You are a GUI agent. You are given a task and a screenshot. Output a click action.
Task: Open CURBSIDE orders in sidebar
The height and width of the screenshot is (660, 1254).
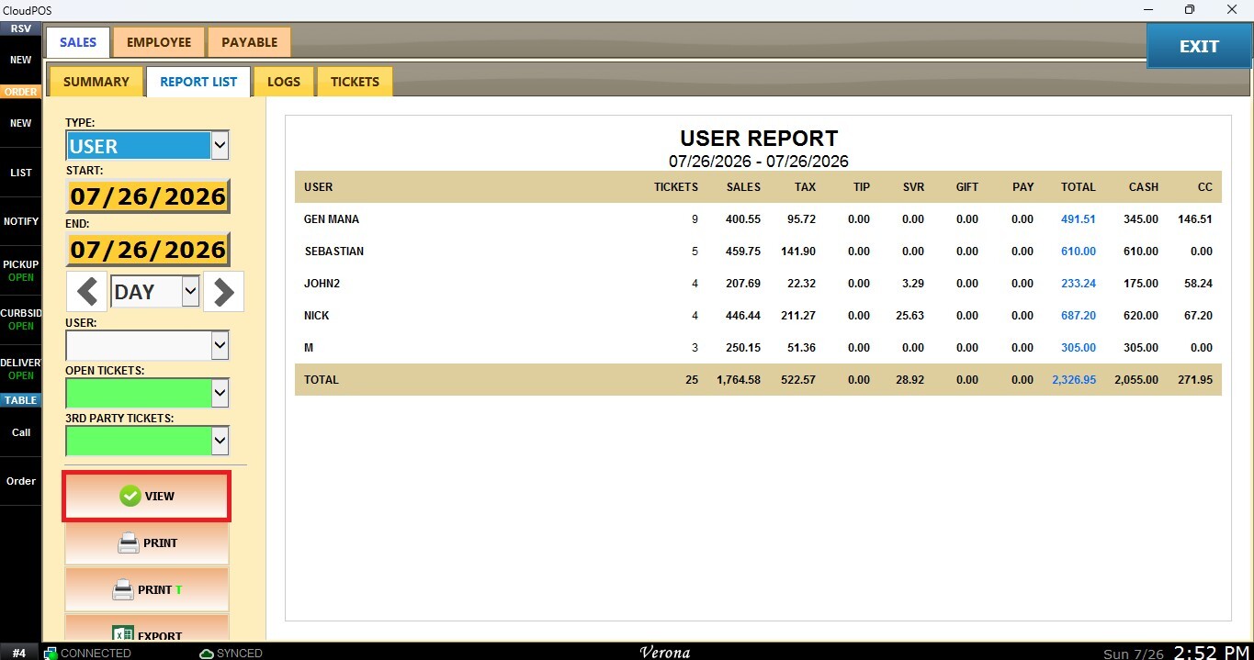pos(20,319)
